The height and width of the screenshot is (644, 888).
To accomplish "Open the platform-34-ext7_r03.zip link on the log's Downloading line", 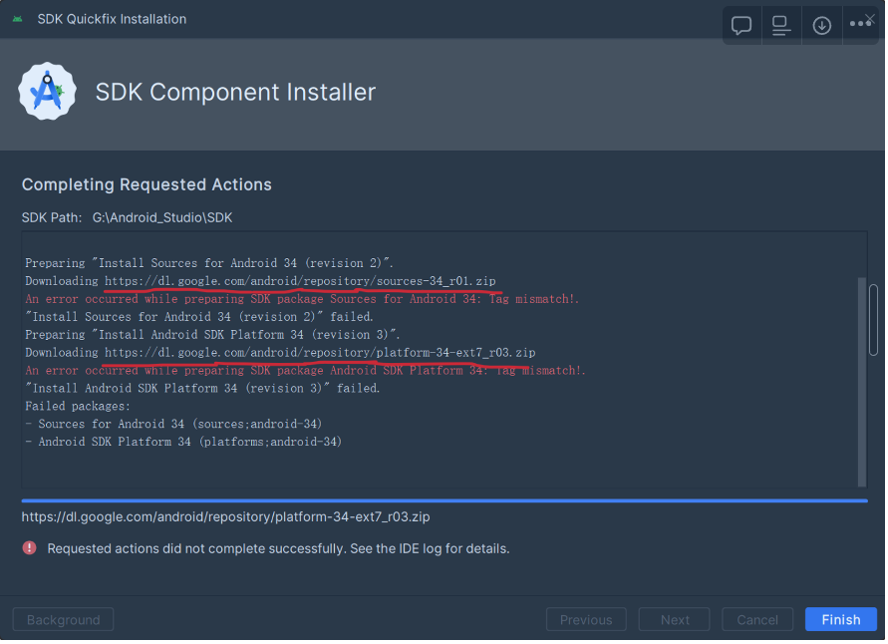I will 320,353.
